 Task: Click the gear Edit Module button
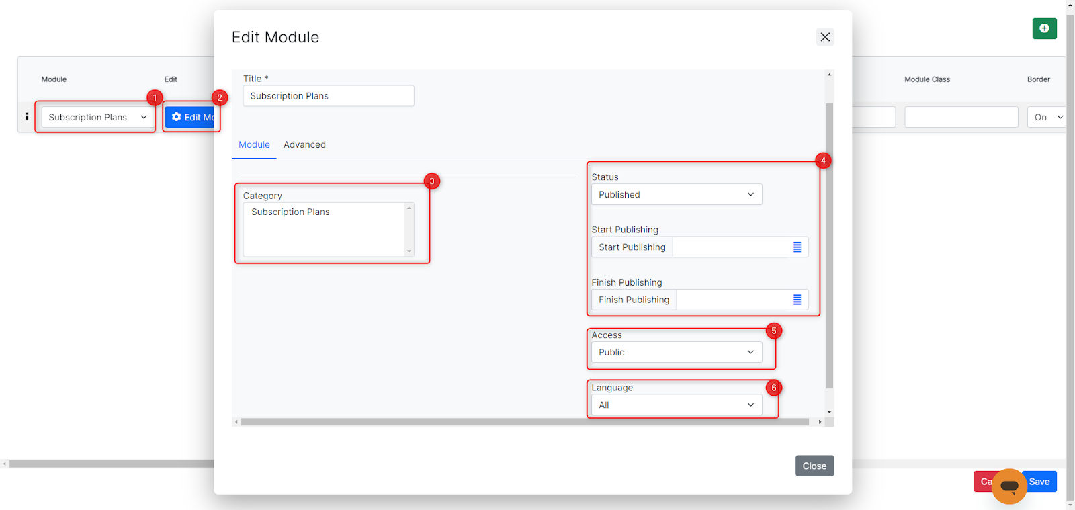191,117
